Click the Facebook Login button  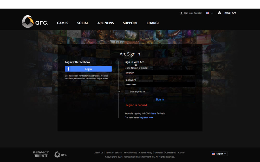point(88,69)
